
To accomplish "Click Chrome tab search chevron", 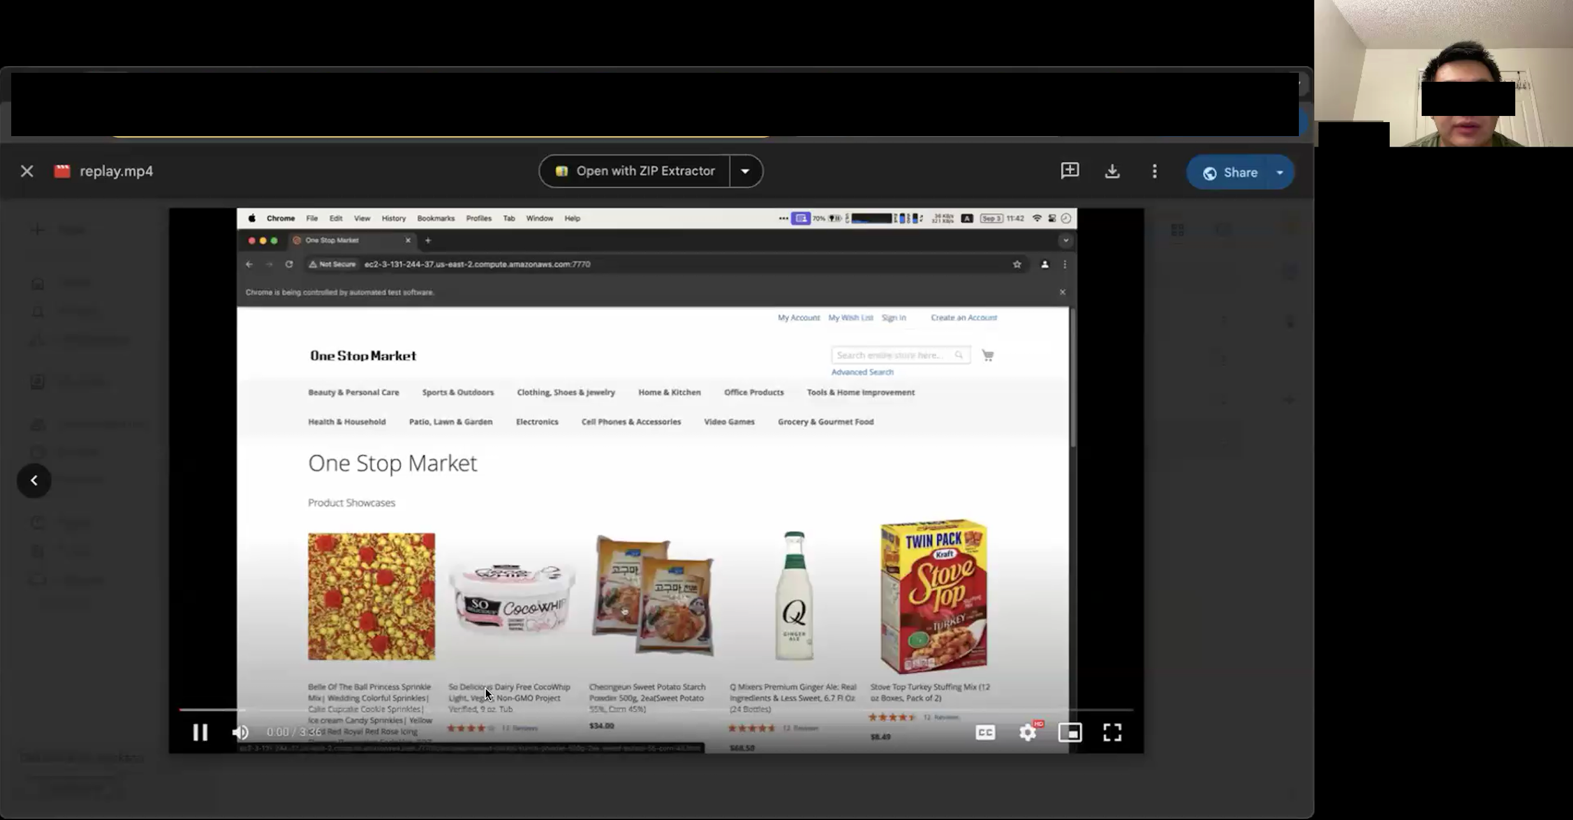I will coord(1066,240).
